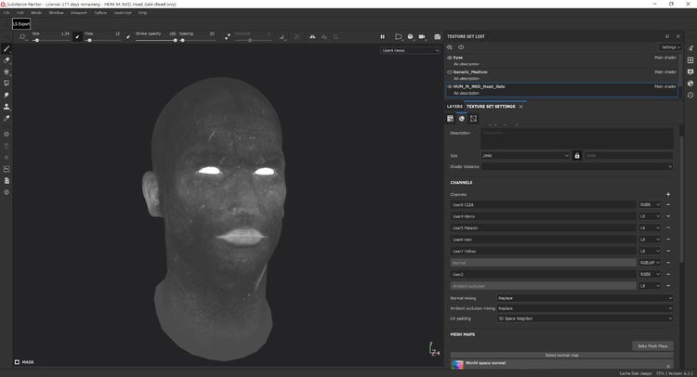Click the Bake Mesh Maps button
This screenshot has height=377, width=697.
(651, 345)
